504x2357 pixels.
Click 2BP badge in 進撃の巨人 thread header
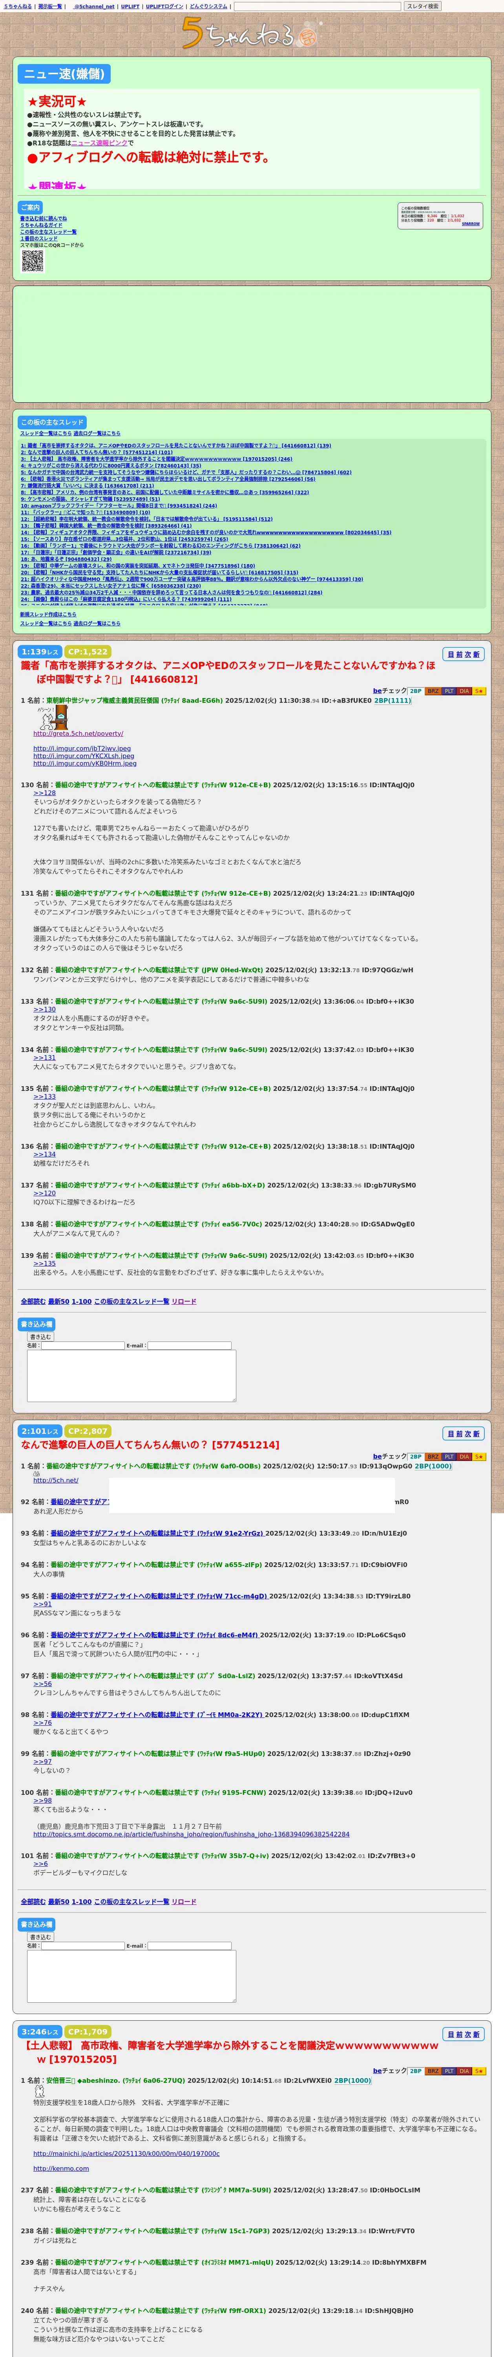pyautogui.click(x=416, y=1456)
